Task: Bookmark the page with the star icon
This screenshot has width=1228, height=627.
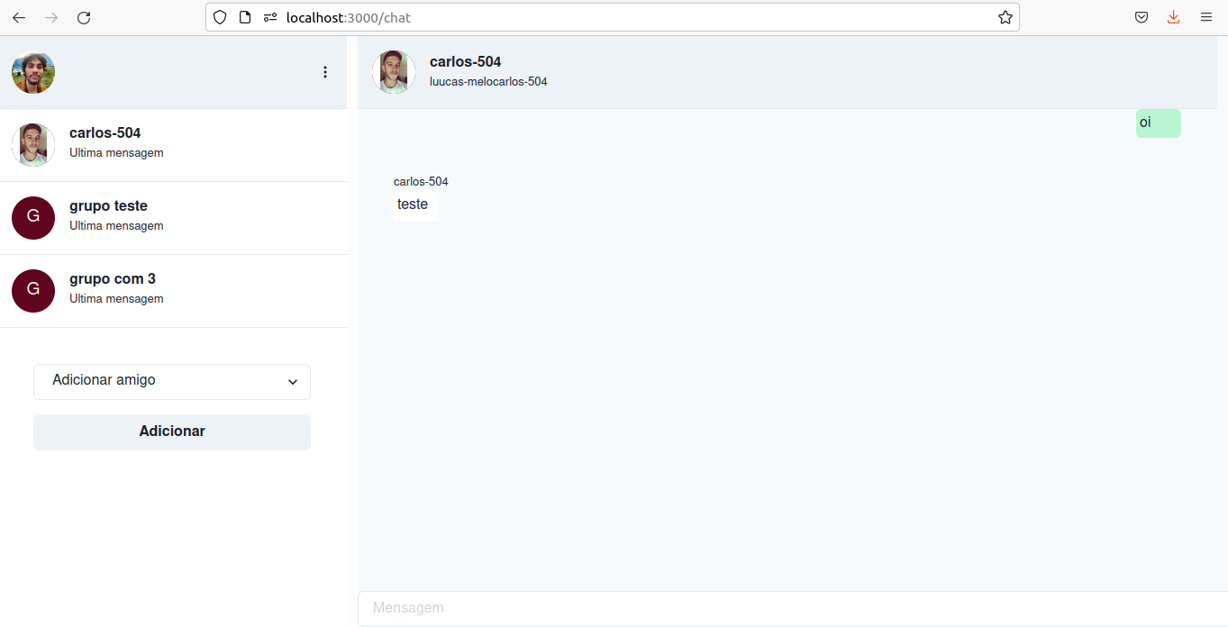Action: (x=1005, y=17)
